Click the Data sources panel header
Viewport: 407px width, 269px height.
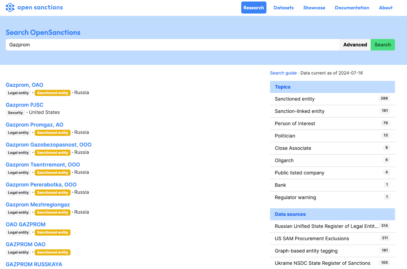coord(332,214)
